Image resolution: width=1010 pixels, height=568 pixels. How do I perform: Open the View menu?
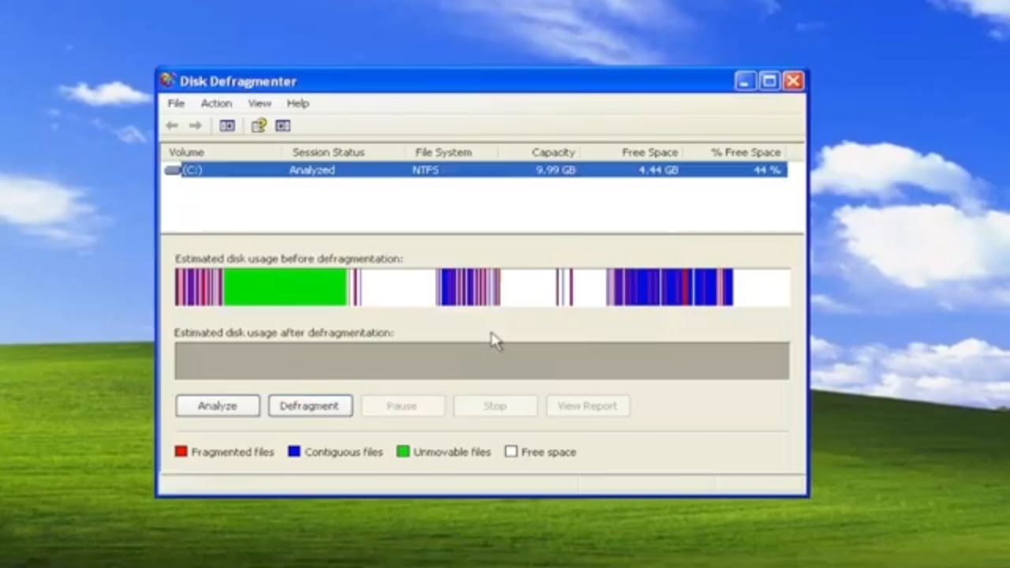pyautogui.click(x=259, y=103)
